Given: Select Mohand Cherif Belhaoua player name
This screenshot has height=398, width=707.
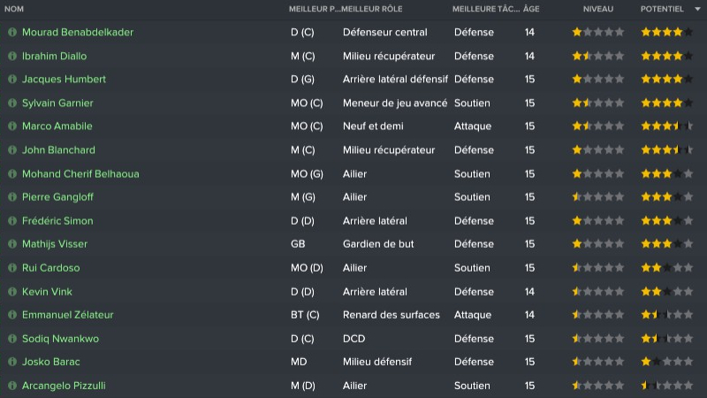Looking at the screenshot, I should pyautogui.click(x=80, y=174).
